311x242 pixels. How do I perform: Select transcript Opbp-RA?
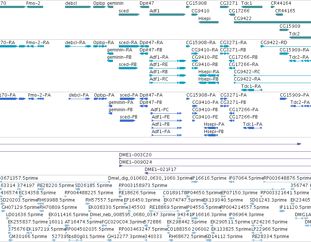[x=100, y=46]
